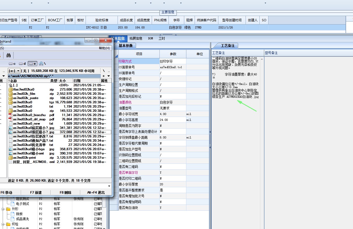Open the [-e-] drive selection dropdown

point(14,71)
